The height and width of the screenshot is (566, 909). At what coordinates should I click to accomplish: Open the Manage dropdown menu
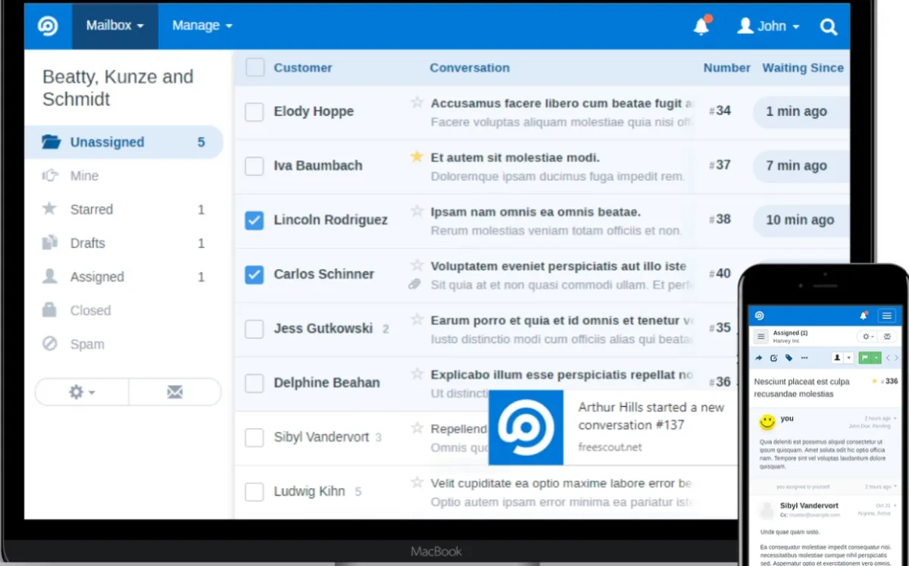pyautogui.click(x=202, y=26)
